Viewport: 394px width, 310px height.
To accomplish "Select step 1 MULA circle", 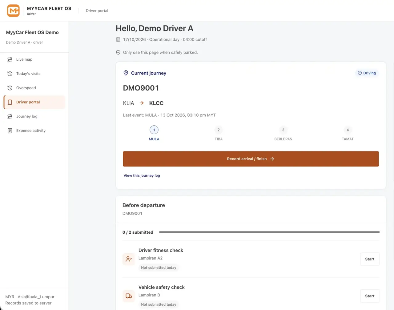I will [x=154, y=130].
